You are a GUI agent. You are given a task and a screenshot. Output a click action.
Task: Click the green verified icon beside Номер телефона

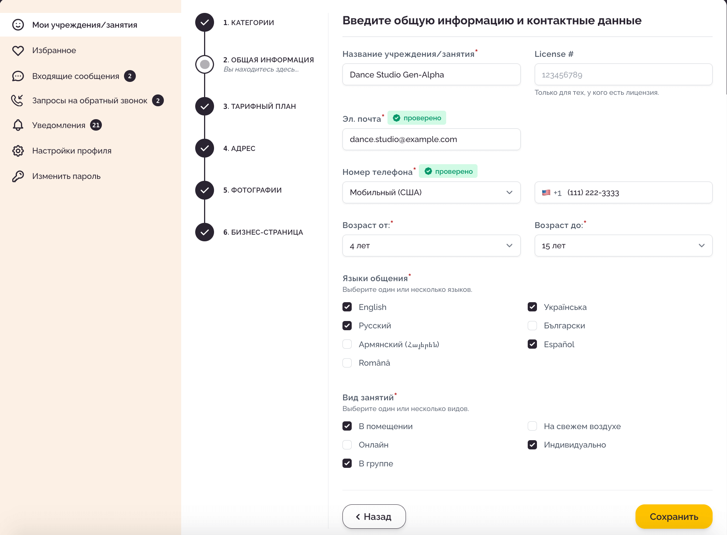428,171
